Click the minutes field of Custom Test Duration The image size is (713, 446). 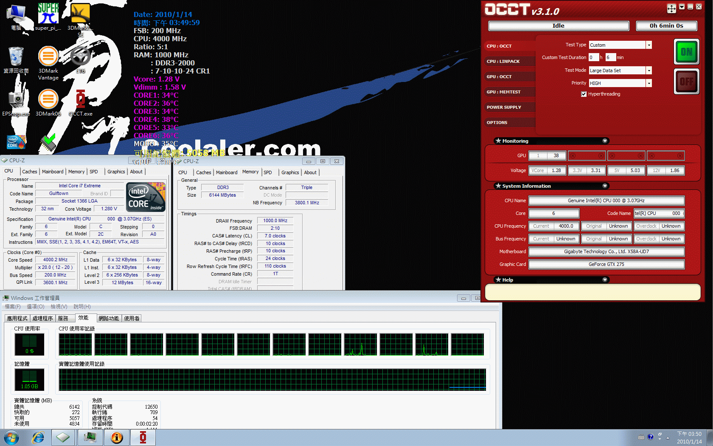pos(610,57)
